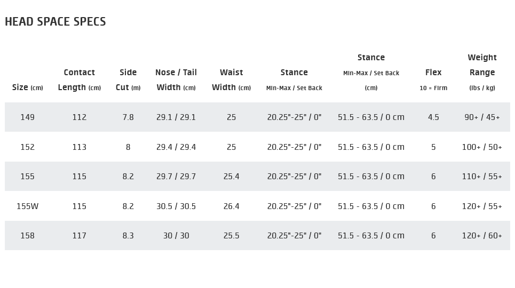Click the HEAD SPACE SPECS heading

pyautogui.click(x=56, y=22)
